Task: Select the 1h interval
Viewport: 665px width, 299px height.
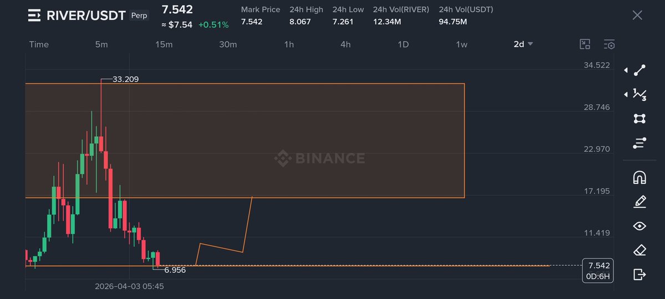Action: 289,44
